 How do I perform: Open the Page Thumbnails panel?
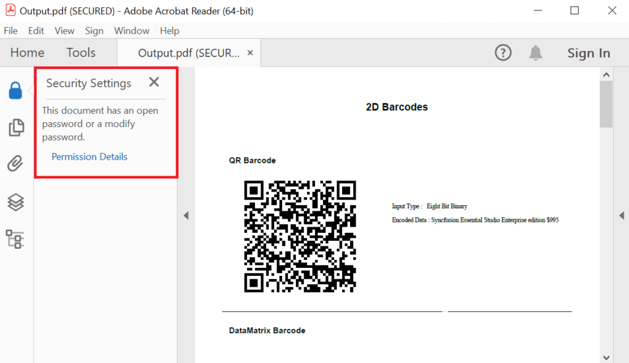(x=16, y=127)
